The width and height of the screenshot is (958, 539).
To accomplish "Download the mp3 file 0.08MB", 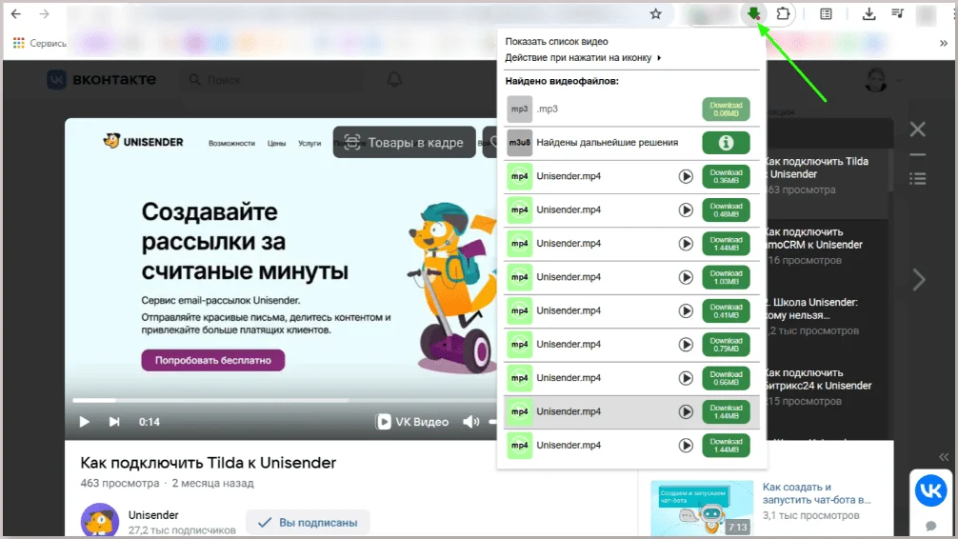I will (726, 110).
